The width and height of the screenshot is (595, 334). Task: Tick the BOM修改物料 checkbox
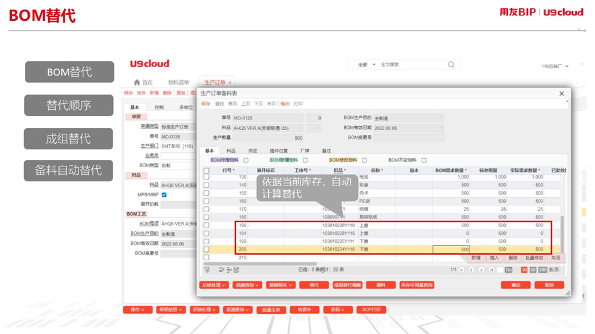click(x=365, y=160)
